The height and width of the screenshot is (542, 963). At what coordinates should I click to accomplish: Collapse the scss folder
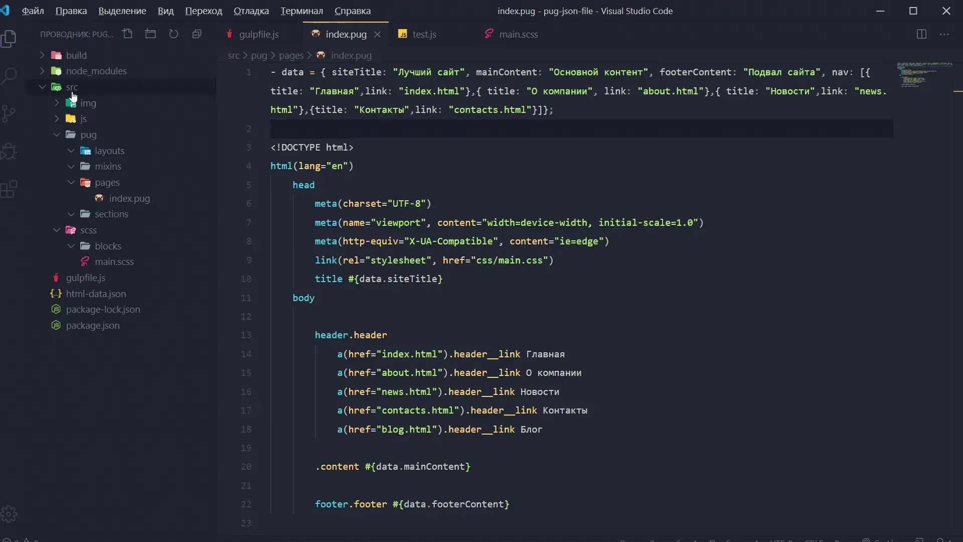[88, 230]
